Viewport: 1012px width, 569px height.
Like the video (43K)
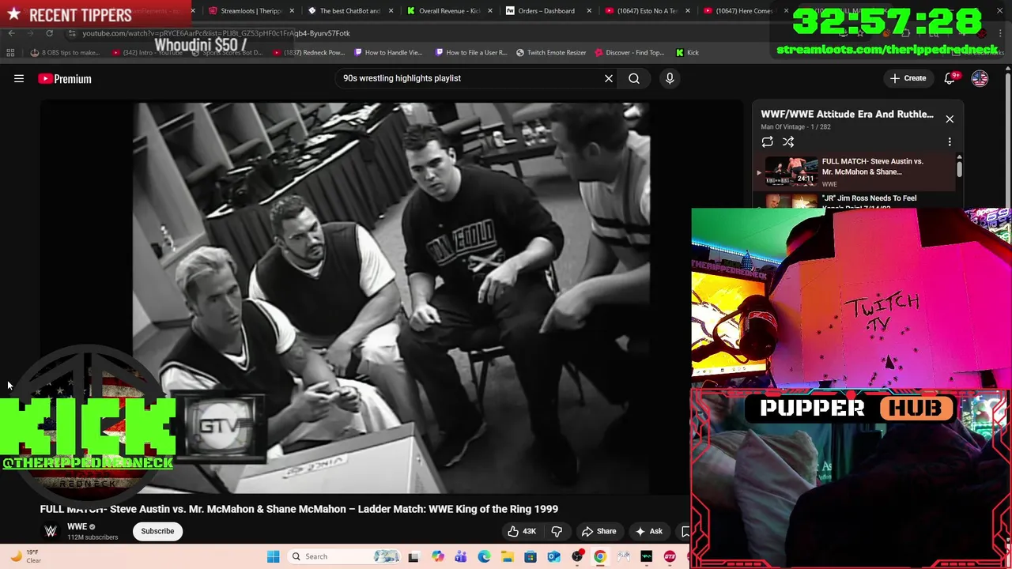522,531
